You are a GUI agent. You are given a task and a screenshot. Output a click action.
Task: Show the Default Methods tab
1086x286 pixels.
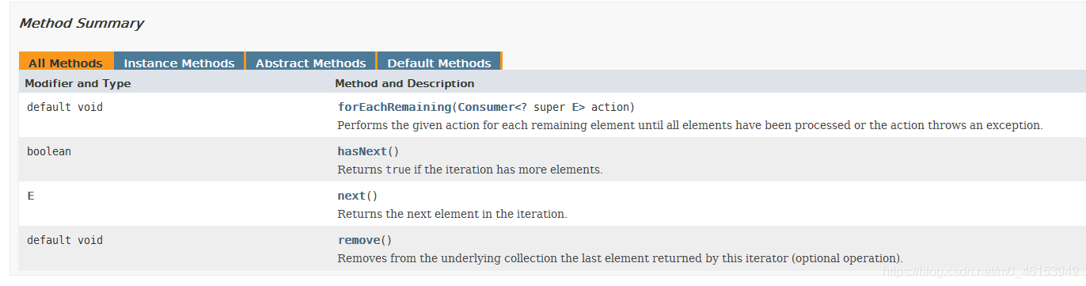[x=439, y=63]
